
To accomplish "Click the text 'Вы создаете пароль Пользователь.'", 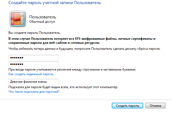I will coord(34,33).
